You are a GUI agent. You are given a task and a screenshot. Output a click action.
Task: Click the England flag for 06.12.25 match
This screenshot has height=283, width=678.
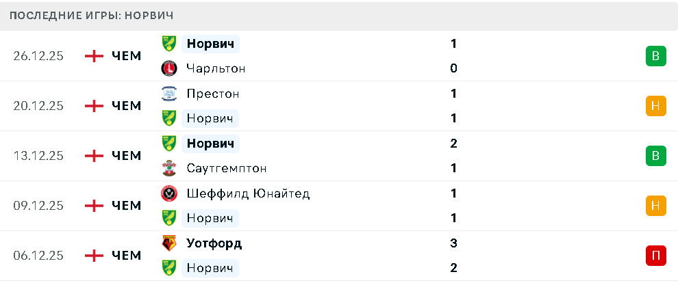tap(94, 256)
